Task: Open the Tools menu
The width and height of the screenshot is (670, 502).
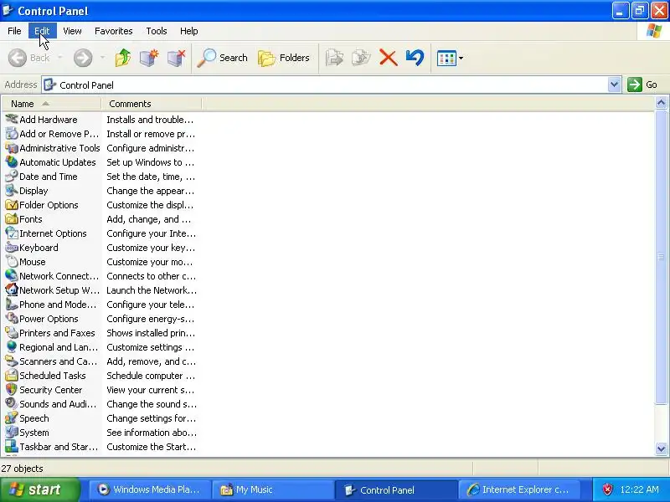Action: (x=157, y=31)
